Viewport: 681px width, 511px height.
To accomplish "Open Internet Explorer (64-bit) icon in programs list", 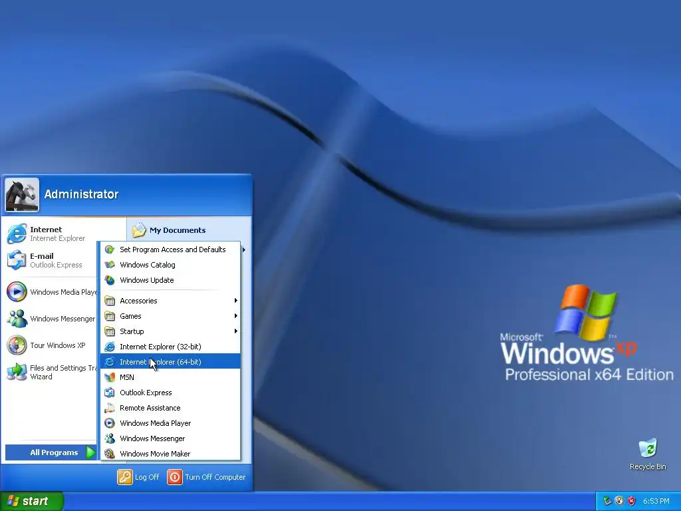I will click(x=110, y=361).
